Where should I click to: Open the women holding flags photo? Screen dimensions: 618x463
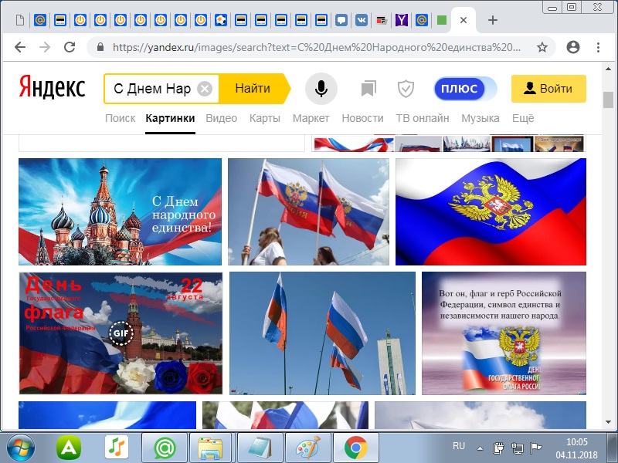[308, 211]
